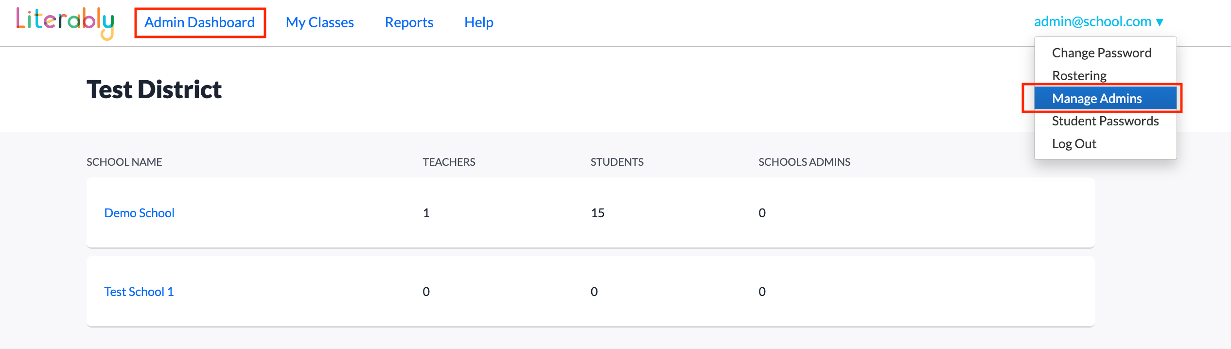1231x349 pixels.
Task: Click the SCHOOLS ADMINS column header
Action: coord(804,162)
